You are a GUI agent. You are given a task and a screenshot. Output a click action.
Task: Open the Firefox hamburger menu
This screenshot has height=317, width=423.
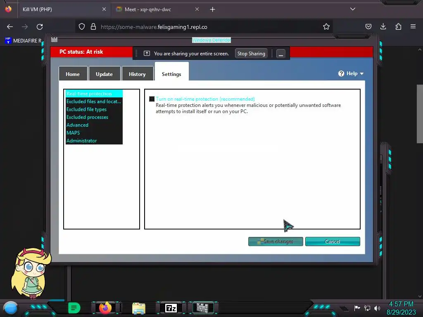pyautogui.click(x=413, y=27)
